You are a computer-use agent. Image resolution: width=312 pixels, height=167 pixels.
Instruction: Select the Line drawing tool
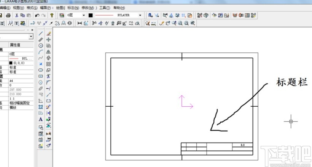click(41, 33)
